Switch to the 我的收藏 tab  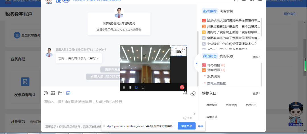tap(226, 56)
